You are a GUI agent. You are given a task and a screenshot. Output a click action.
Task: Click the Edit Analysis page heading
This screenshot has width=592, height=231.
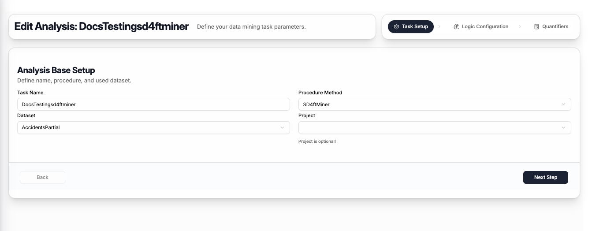tap(101, 26)
